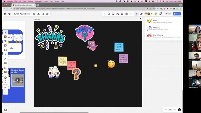Image resolution: width=201 pixels, height=113 pixels.
Task: Select the Shape rectangle tool
Action: pos(5,50)
